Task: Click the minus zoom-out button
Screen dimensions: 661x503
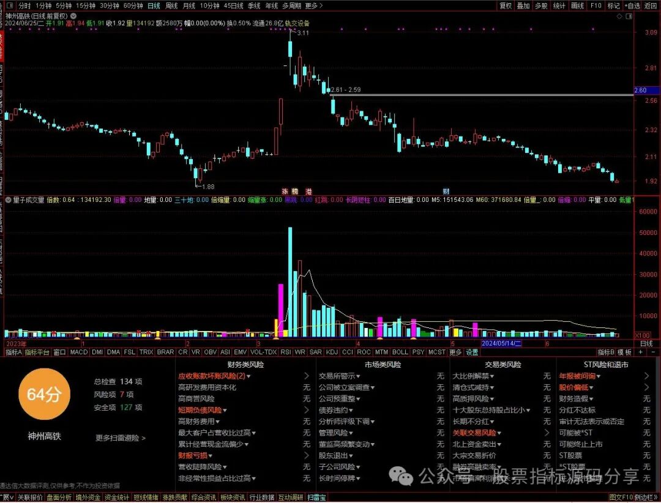Action: coord(653,352)
